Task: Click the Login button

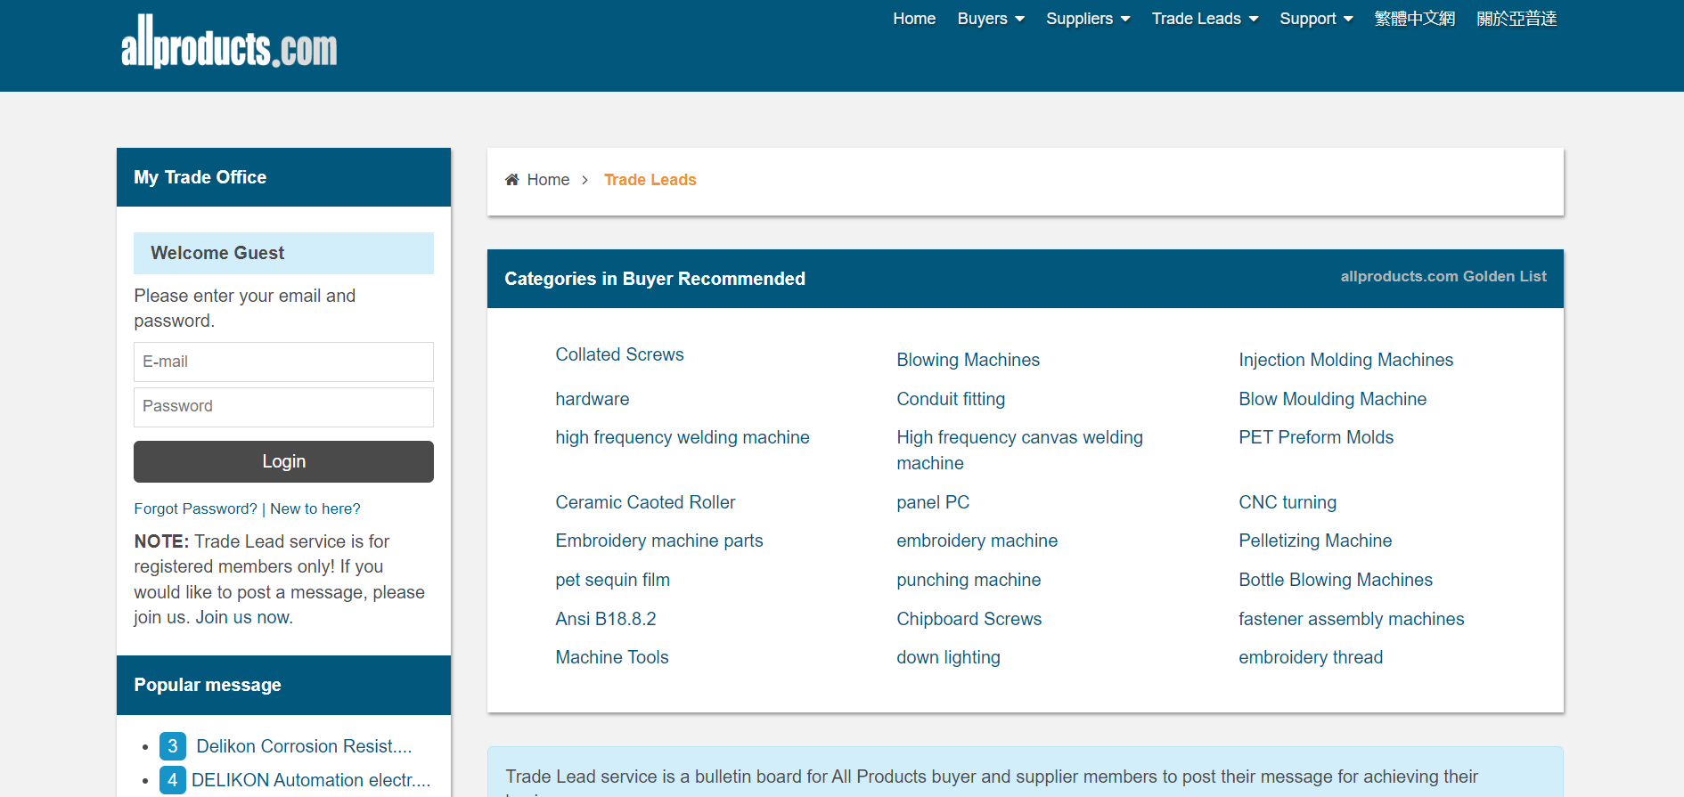Action: [283, 461]
